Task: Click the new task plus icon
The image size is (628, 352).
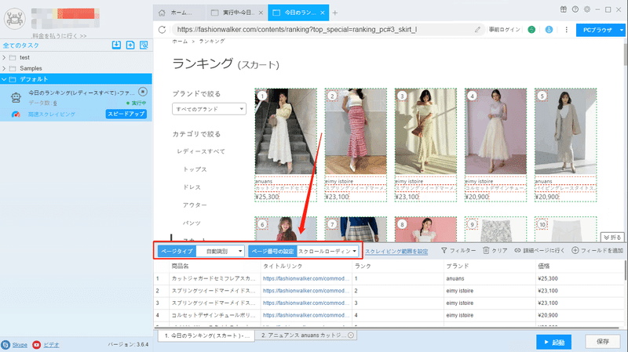Action: pos(130,45)
